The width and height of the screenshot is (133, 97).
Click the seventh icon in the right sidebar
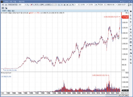click(131, 33)
